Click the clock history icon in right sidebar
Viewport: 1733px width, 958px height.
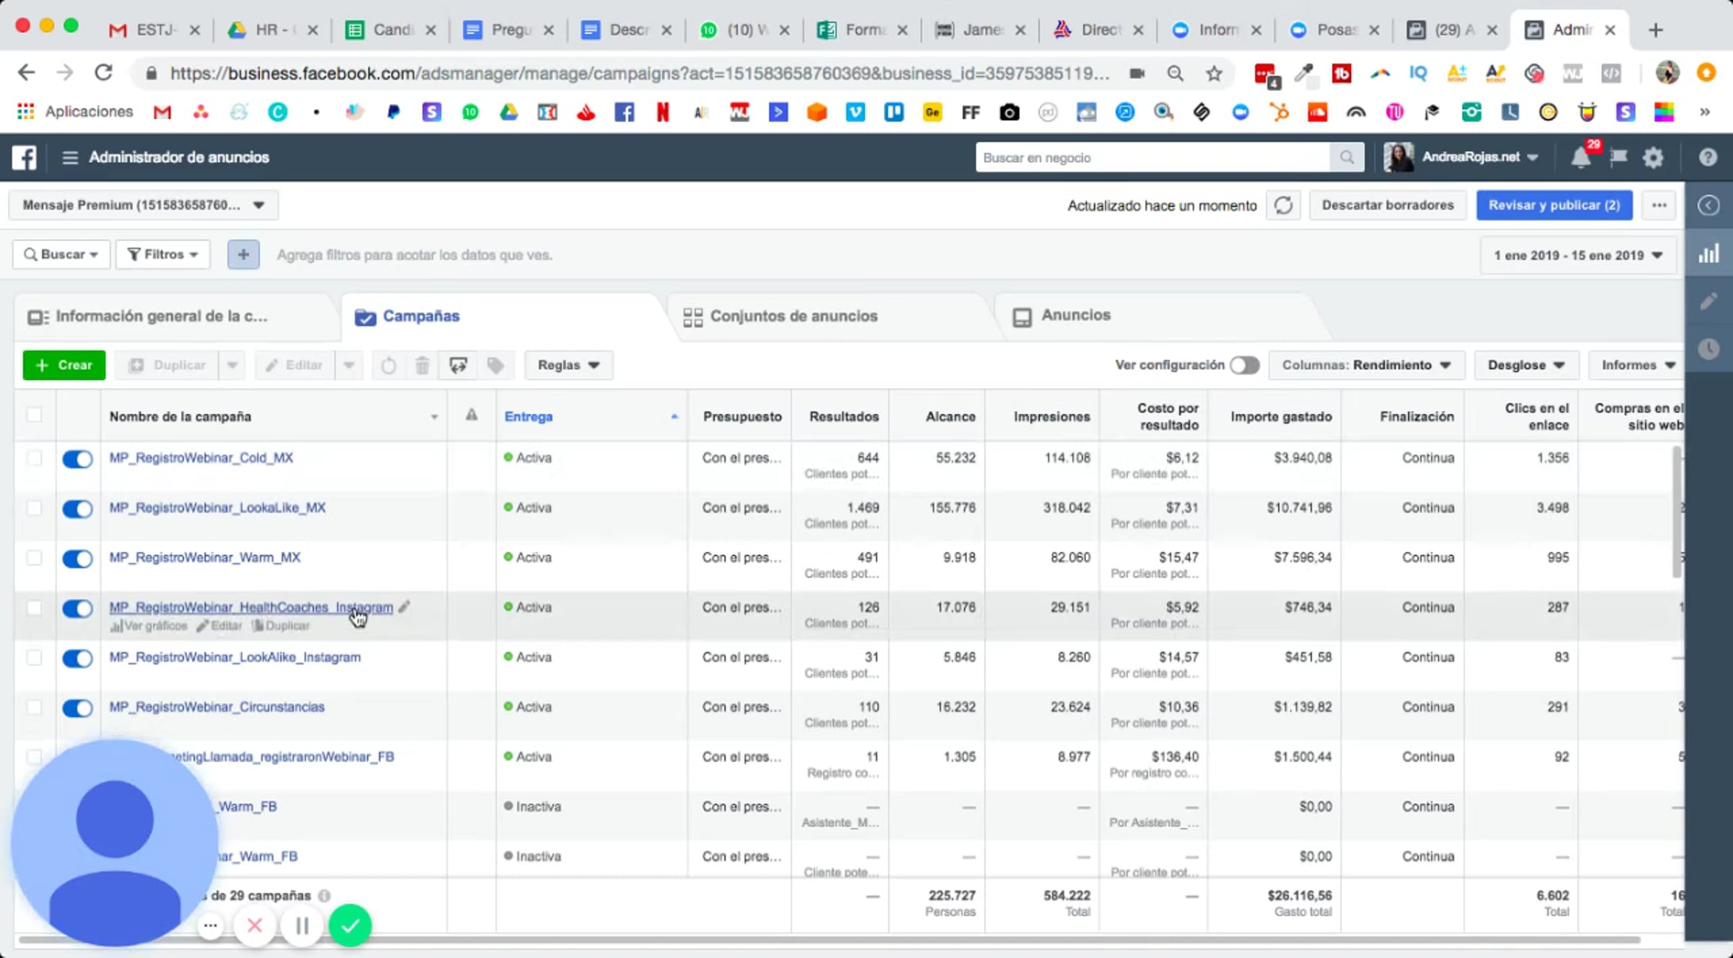(1708, 349)
